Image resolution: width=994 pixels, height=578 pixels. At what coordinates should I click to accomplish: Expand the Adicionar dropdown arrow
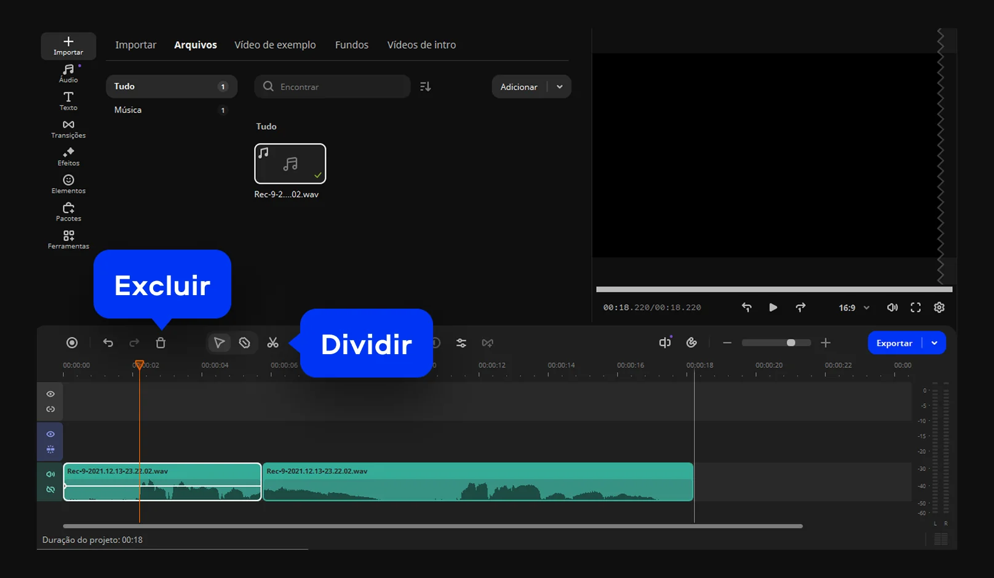tap(560, 87)
